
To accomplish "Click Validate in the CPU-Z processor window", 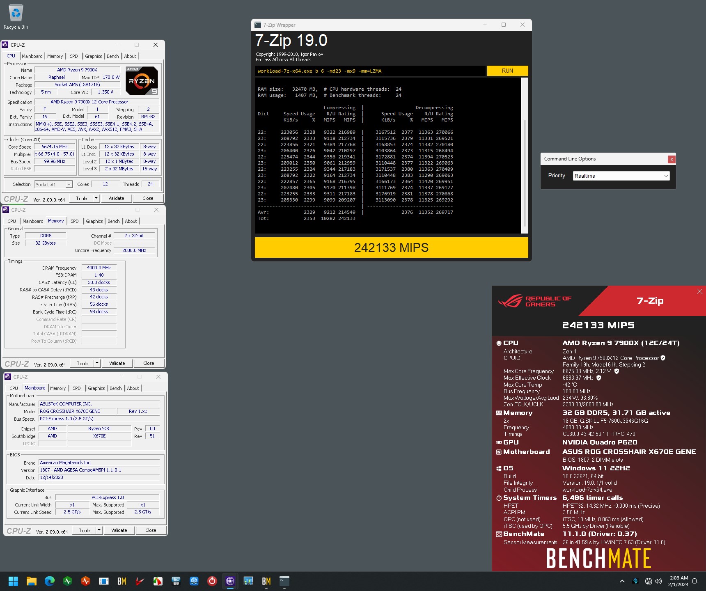I will [x=116, y=199].
